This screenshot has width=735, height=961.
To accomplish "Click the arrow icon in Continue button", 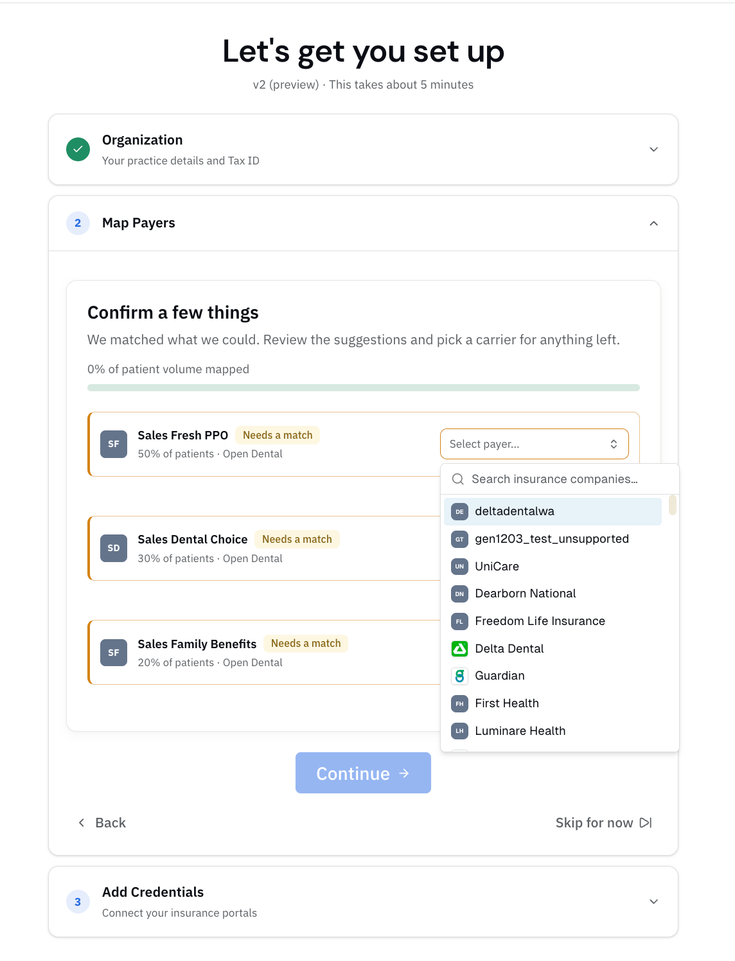I will (404, 773).
